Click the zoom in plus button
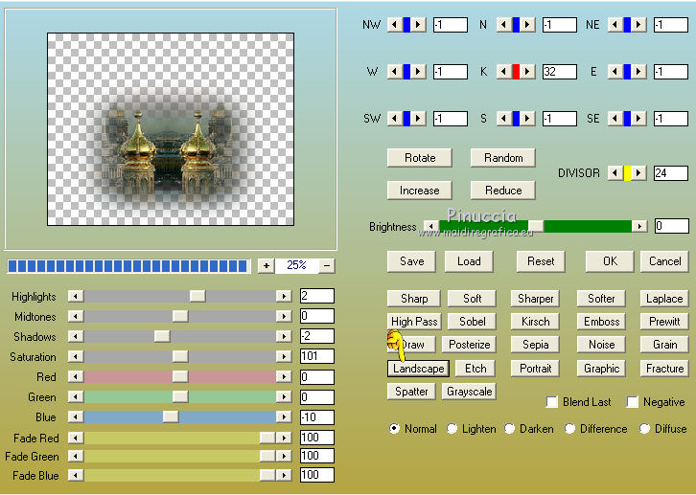 pyautogui.click(x=266, y=265)
